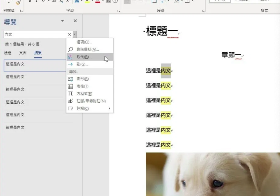
Task: Click the 剪貼簿 group label
Action: pos(9,11)
